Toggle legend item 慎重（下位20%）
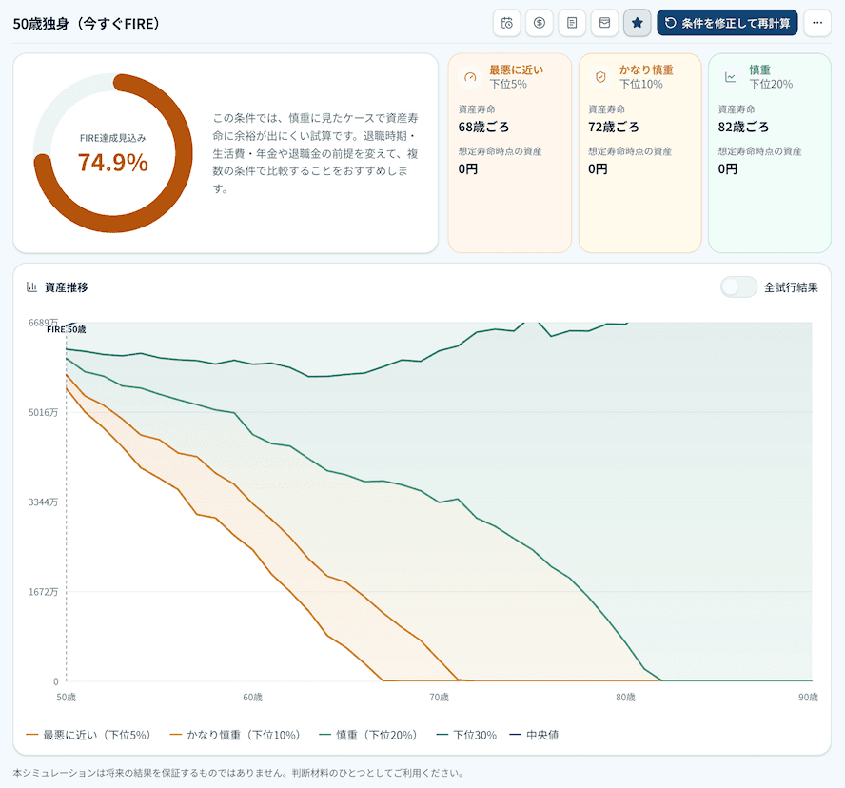Image resolution: width=845 pixels, height=788 pixels. tap(367, 735)
